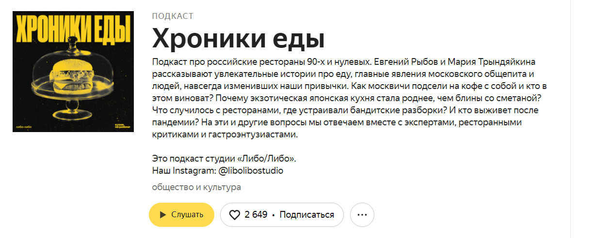
Task: Click the Хроники еды podcast cover artwork
Action: click(x=73, y=72)
